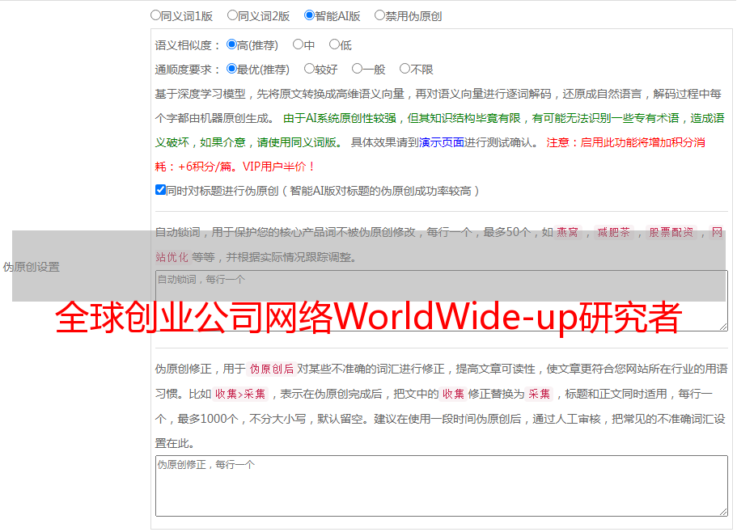Set 语义相似度 to 中
Screen dimensions: 737x532
tap(298, 44)
